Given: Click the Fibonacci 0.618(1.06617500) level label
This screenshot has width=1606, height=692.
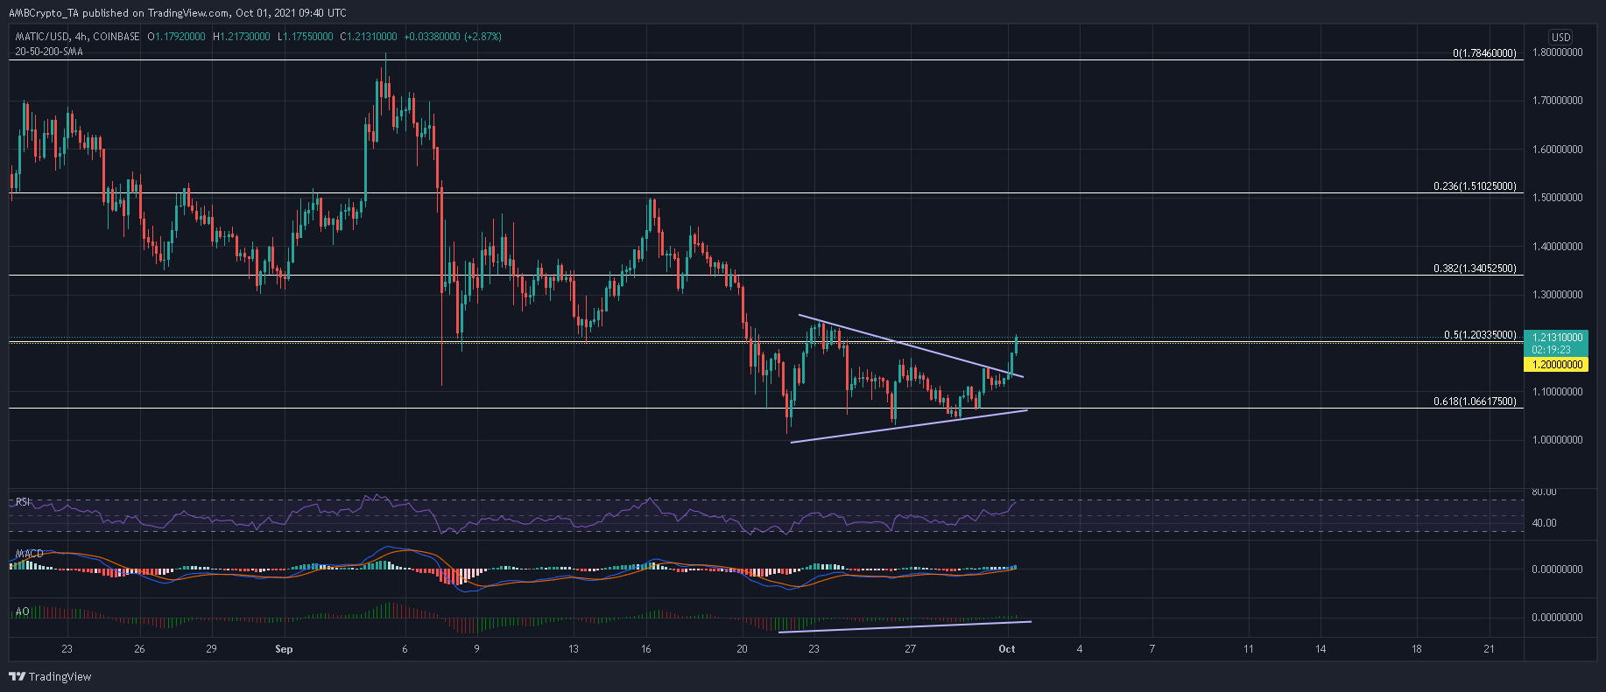Looking at the screenshot, I should pos(1475,402).
